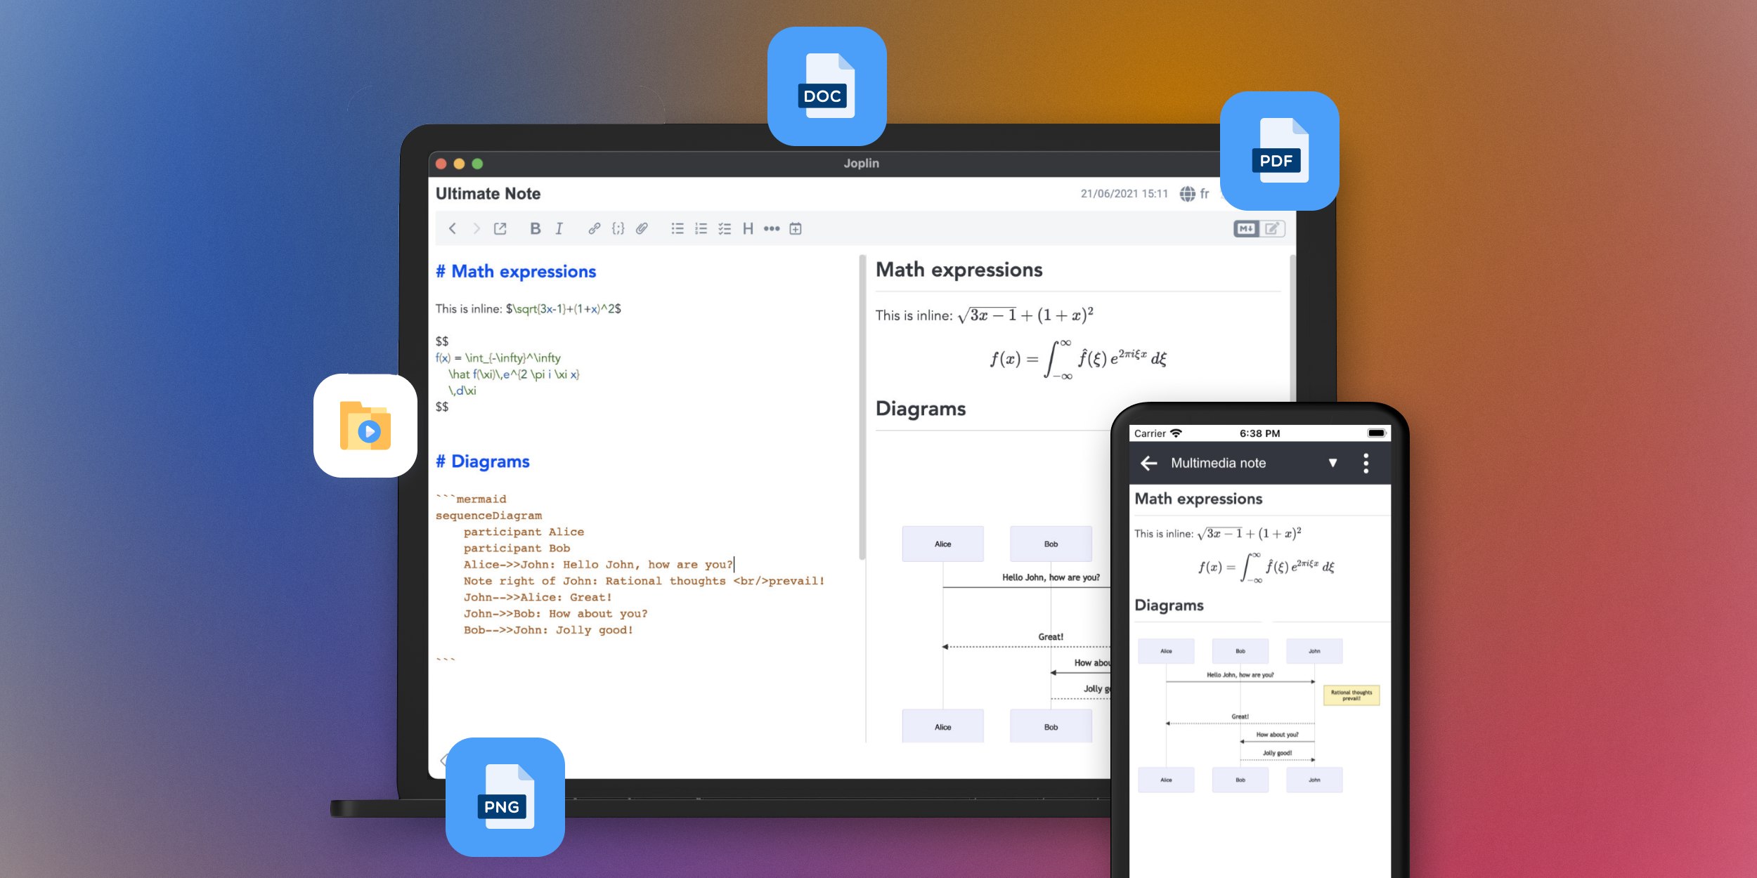Click the floating PDF file icon
This screenshot has height=878, width=1757.
1279,151
